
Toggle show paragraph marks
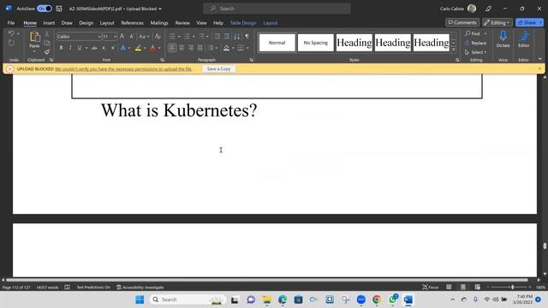click(247, 36)
